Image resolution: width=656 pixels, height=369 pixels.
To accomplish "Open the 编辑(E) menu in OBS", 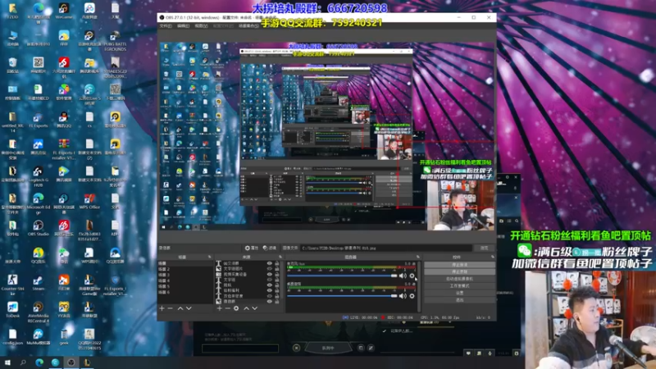I will (183, 26).
